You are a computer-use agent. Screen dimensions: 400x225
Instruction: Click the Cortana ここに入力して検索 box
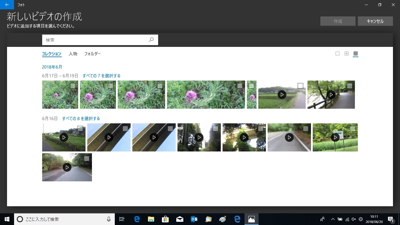point(64,219)
